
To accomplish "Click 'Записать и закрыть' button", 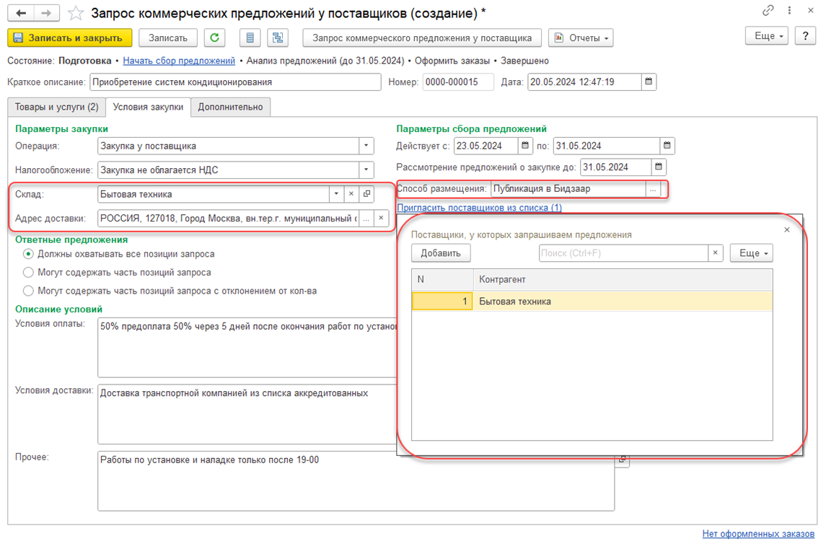I will coord(70,38).
